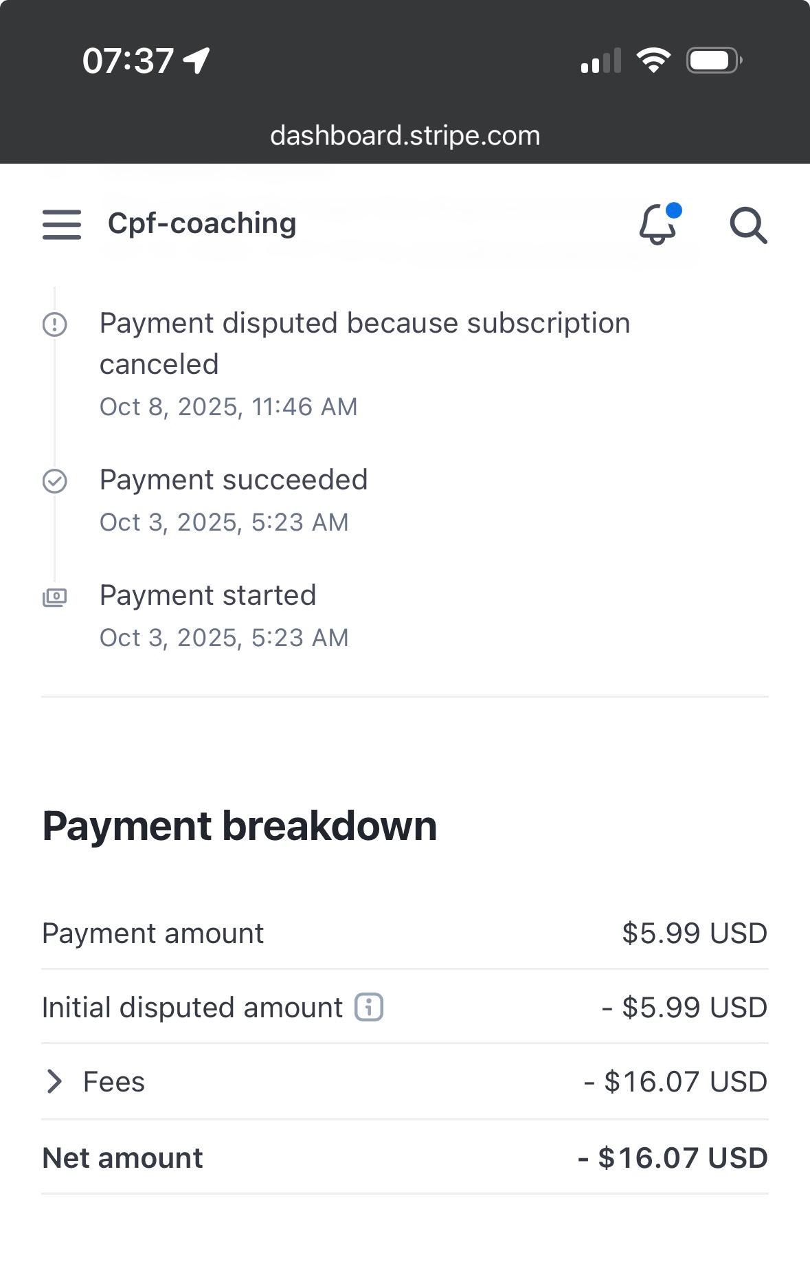Click the Payment amount value $5.99 USD
The image size is (810, 1273).
(x=694, y=933)
